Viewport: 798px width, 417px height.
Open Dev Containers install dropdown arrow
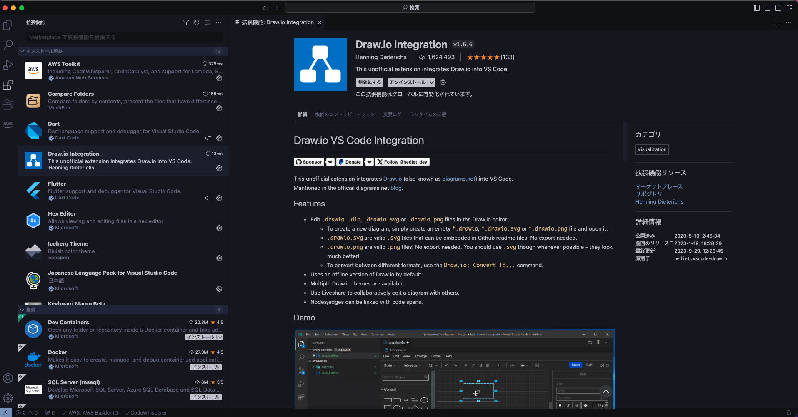tap(220, 337)
